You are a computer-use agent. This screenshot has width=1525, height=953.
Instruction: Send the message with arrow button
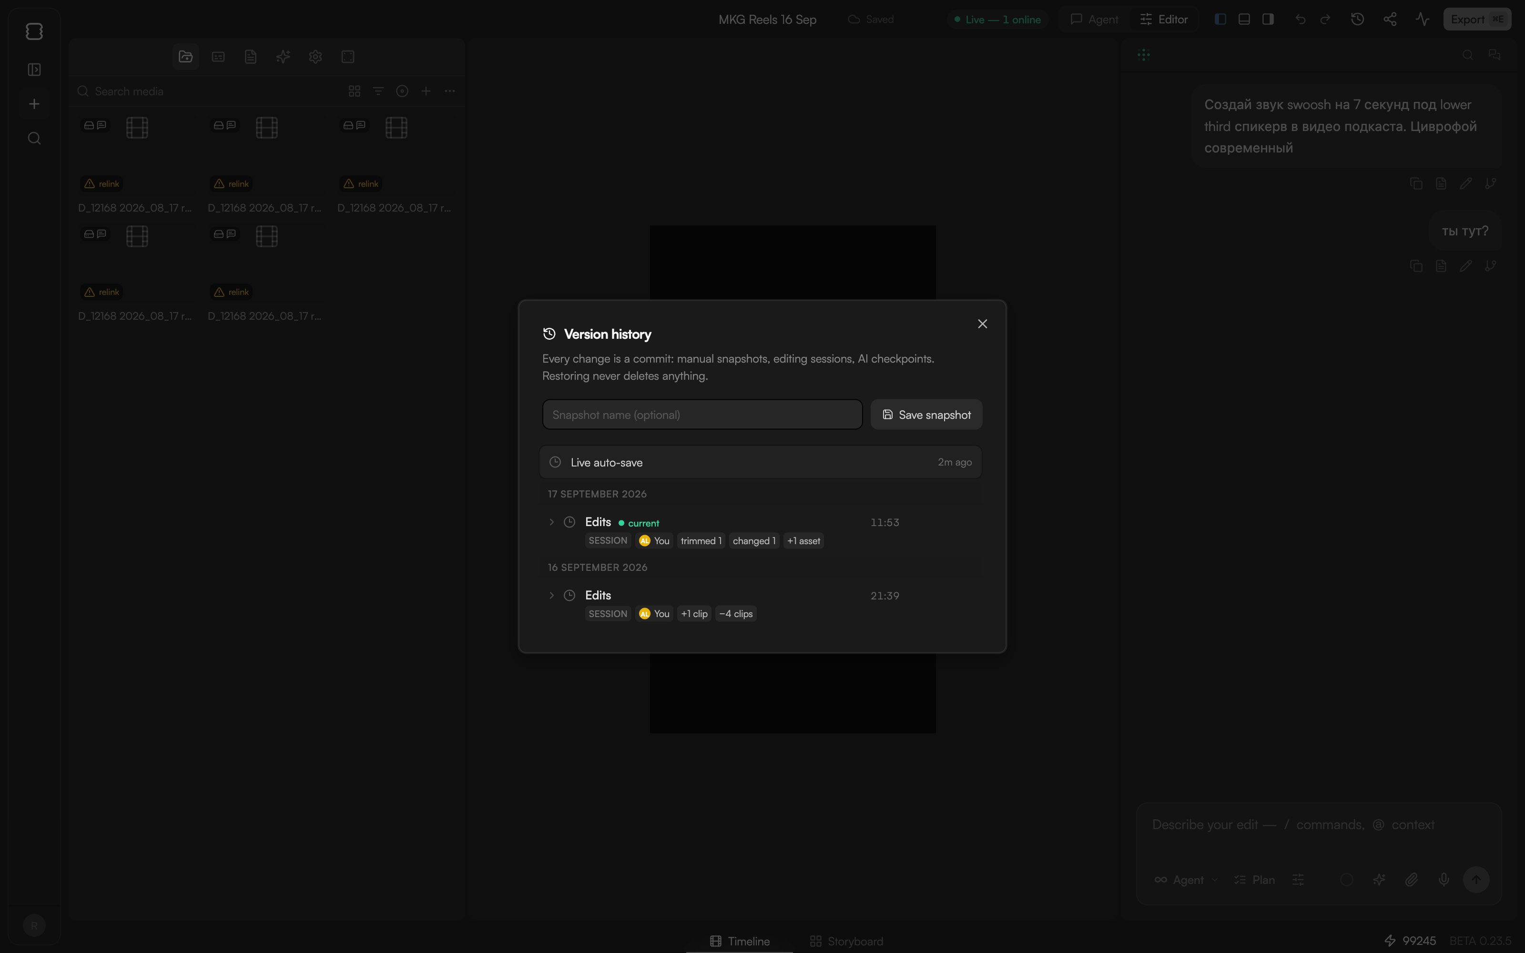pyautogui.click(x=1476, y=880)
